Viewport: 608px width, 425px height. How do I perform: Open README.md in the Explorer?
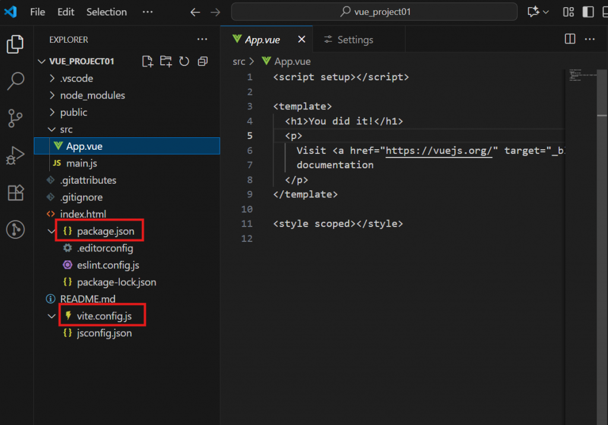127,299
